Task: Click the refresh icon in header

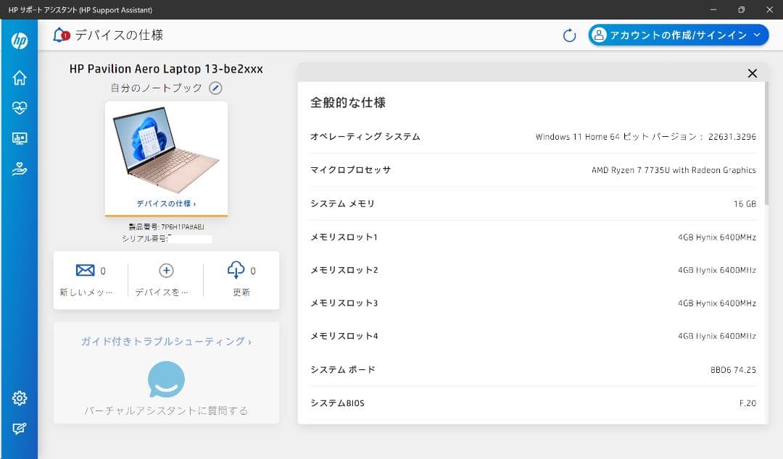Action: (x=570, y=35)
